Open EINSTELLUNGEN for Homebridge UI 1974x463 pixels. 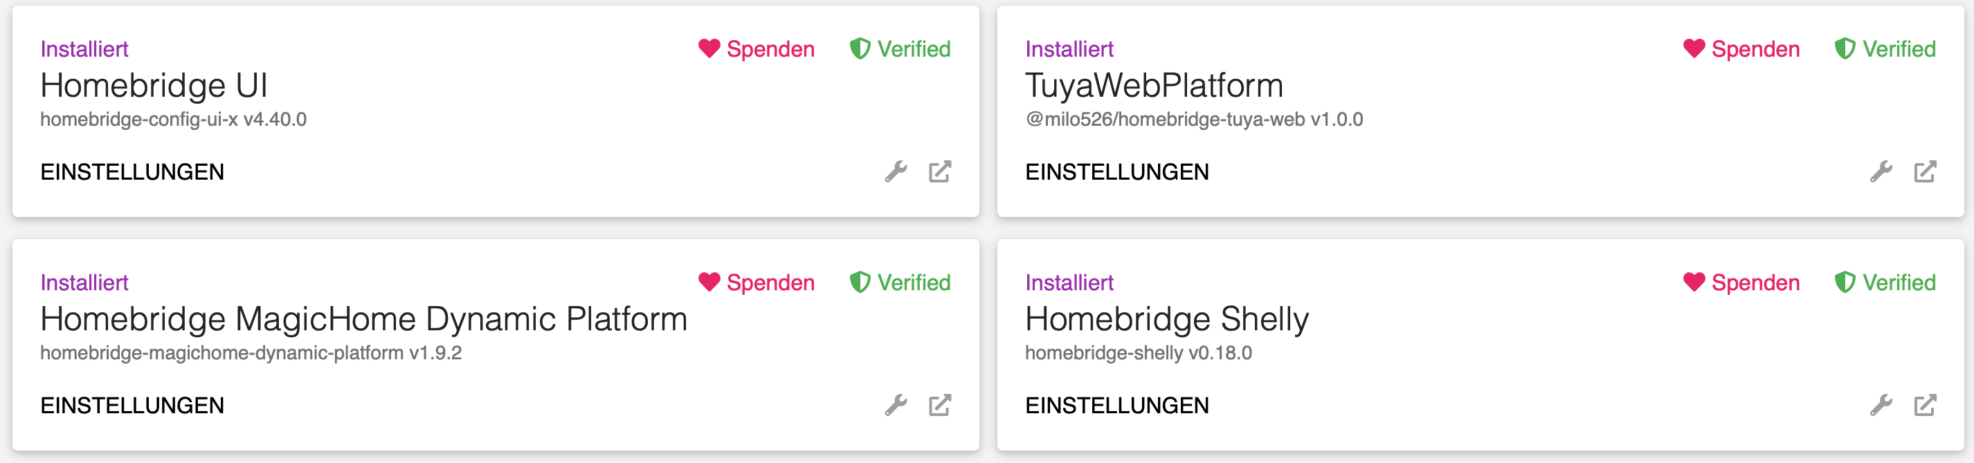(x=132, y=172)
